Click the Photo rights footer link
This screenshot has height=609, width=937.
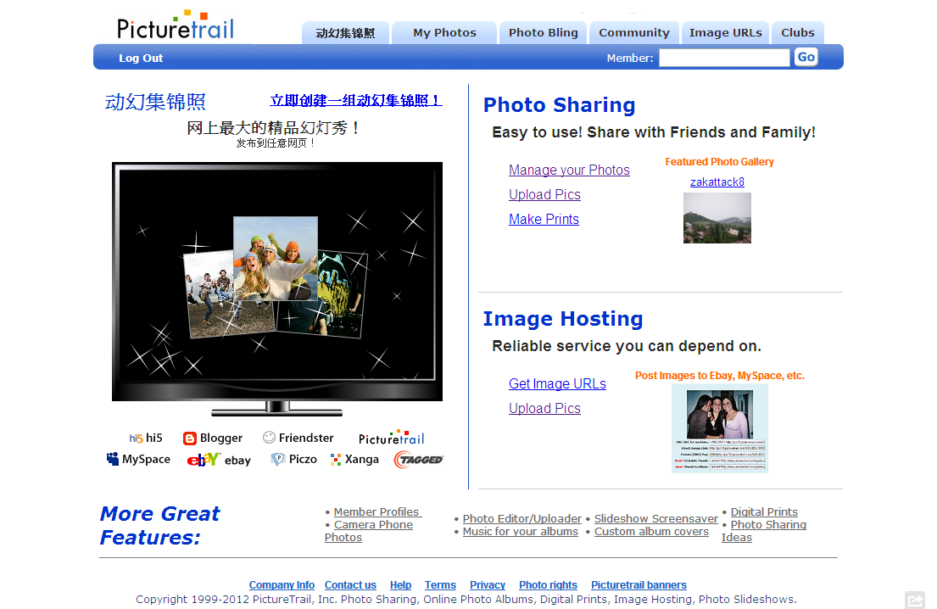tap(548, 585)
